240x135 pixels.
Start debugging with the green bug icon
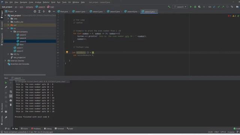click(x=195, y=7)
